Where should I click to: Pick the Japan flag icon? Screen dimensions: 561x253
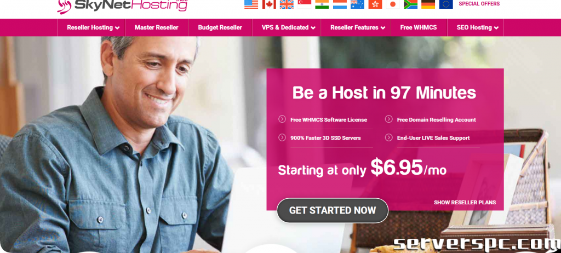pos(393,4)
